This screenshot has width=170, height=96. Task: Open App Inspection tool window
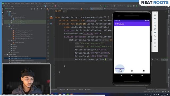pos(72,90)
